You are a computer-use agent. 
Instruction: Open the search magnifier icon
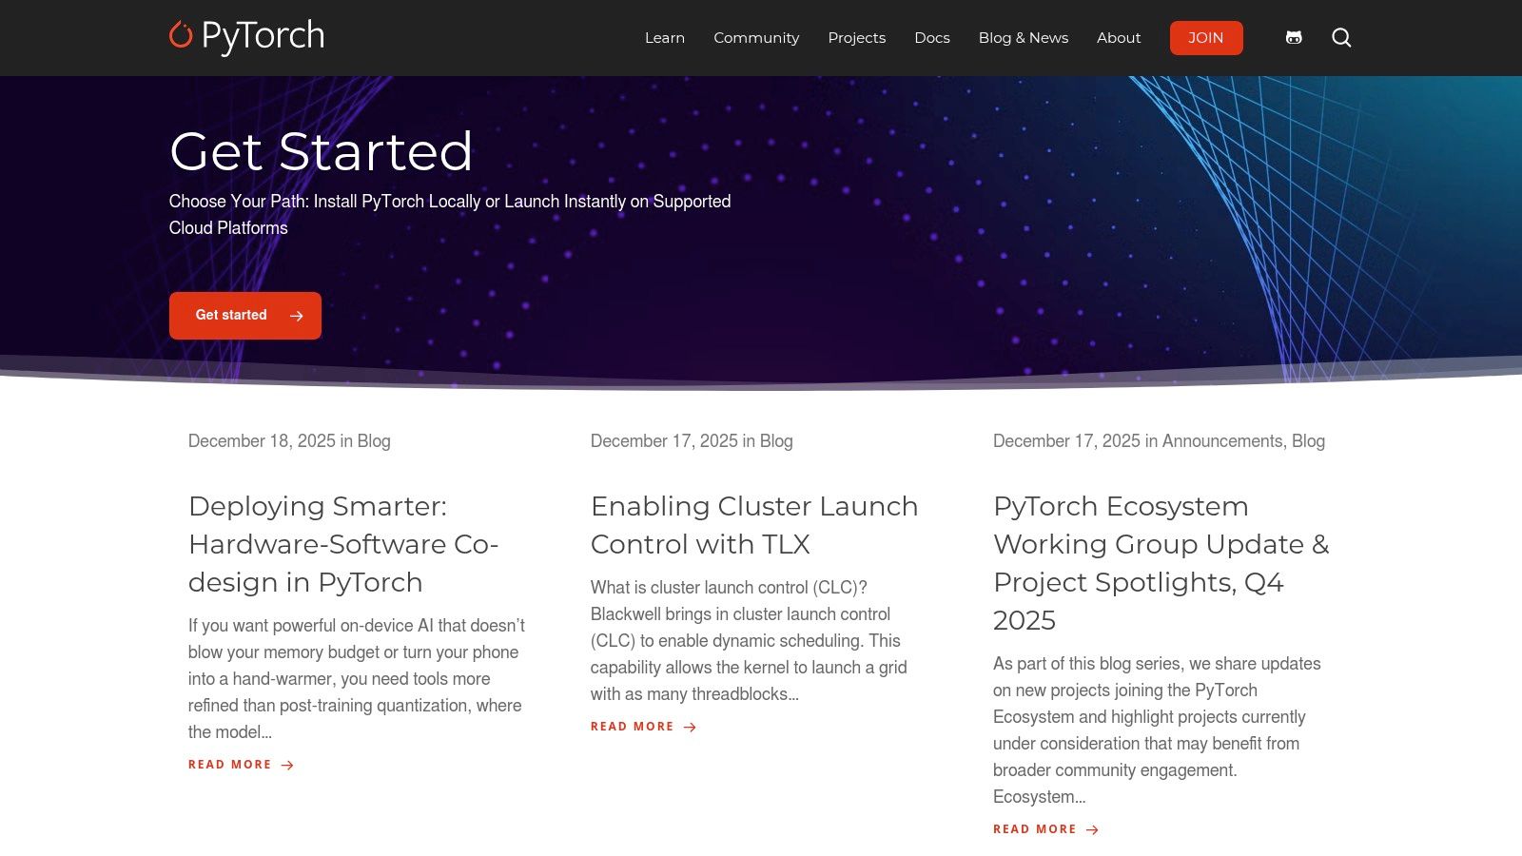click(x=1341, y=38)
